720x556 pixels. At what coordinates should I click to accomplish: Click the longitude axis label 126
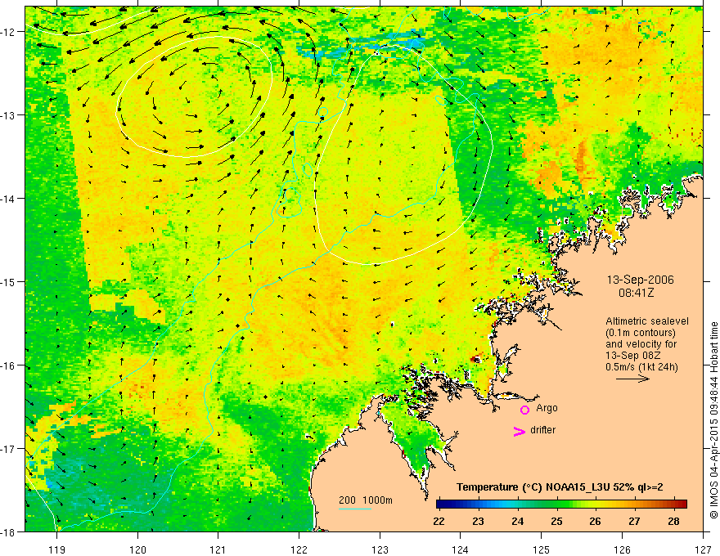pyautogui.click(x=622, y=549)
